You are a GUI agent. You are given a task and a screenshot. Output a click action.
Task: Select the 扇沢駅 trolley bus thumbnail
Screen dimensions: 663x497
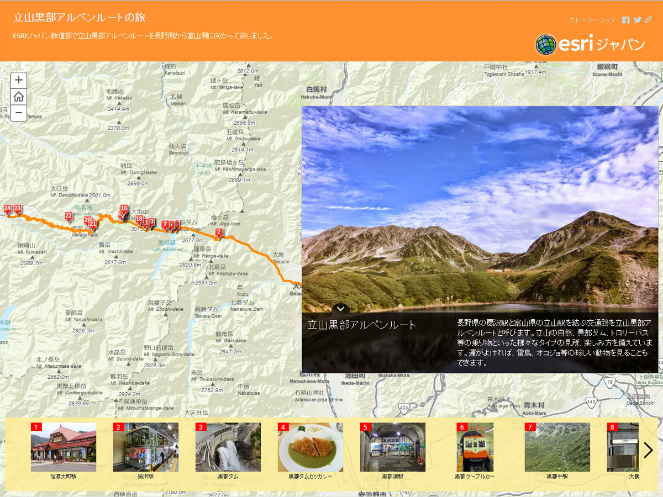point(146,447)
